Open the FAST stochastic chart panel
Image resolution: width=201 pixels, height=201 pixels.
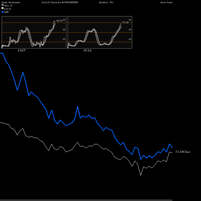(34, 32)
